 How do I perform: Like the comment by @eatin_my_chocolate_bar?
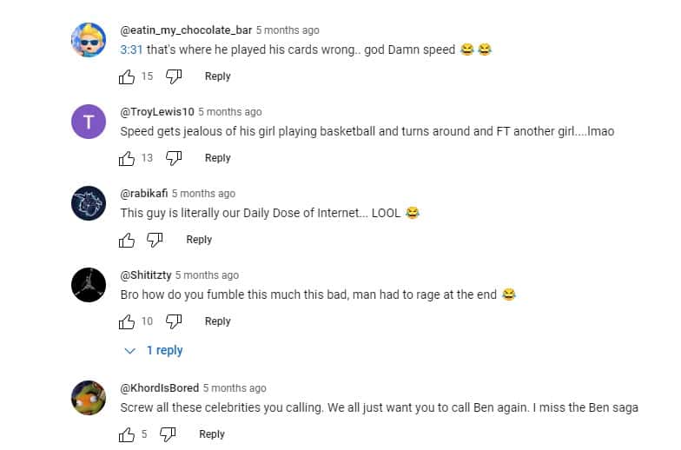coord(127,76)
